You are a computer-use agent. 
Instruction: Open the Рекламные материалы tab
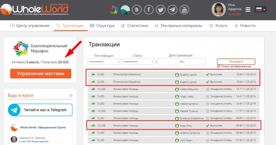coord(178,26)
